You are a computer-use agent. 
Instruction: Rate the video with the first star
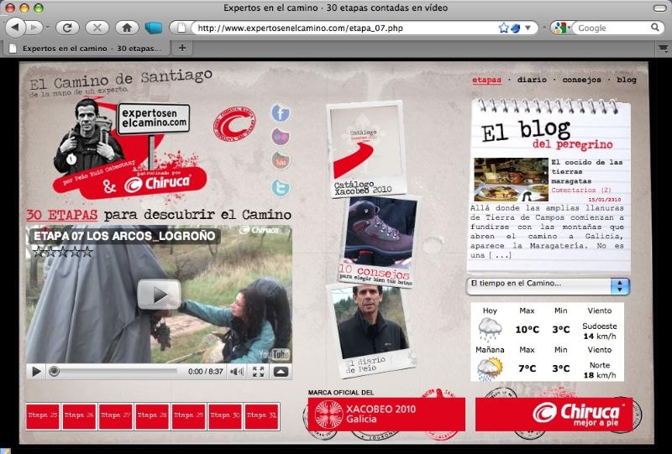(x=38, y=252)
